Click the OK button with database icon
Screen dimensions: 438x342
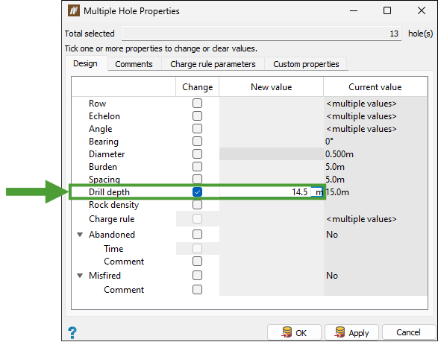tap(294, 332)
